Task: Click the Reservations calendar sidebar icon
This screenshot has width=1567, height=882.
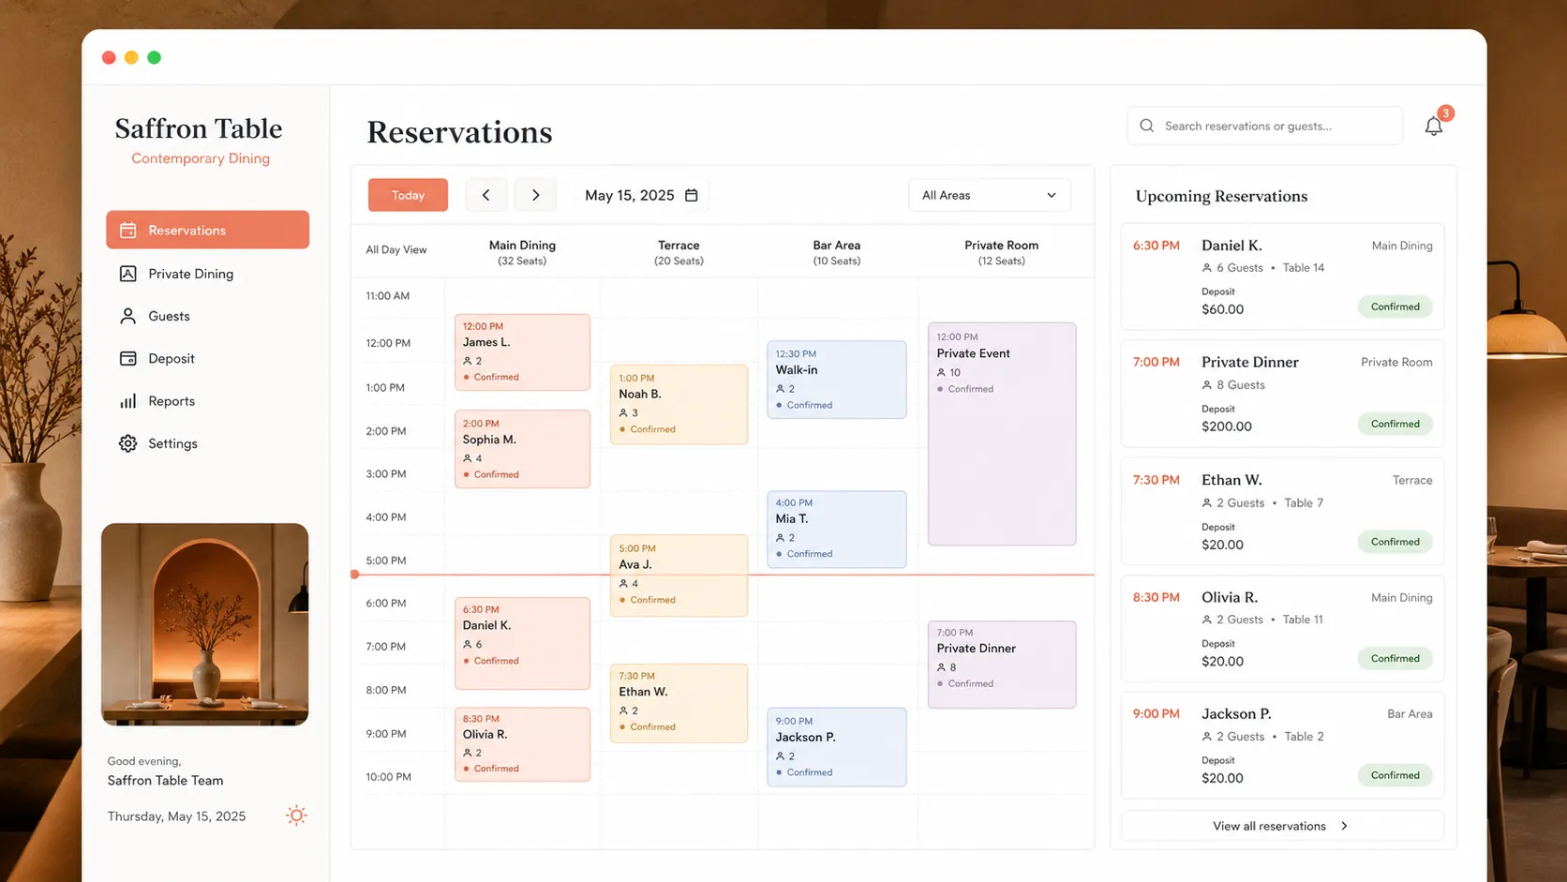Action: [128, 230]
